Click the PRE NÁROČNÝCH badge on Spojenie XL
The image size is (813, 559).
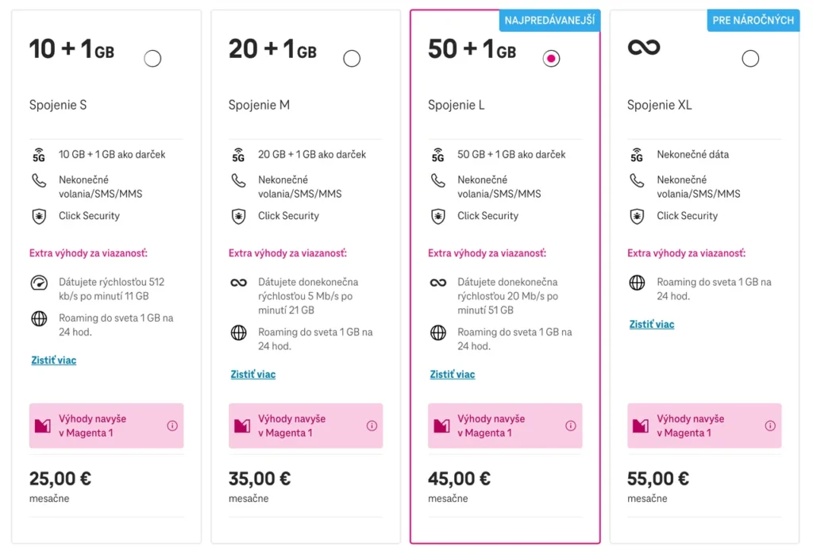tap(753, 21)
